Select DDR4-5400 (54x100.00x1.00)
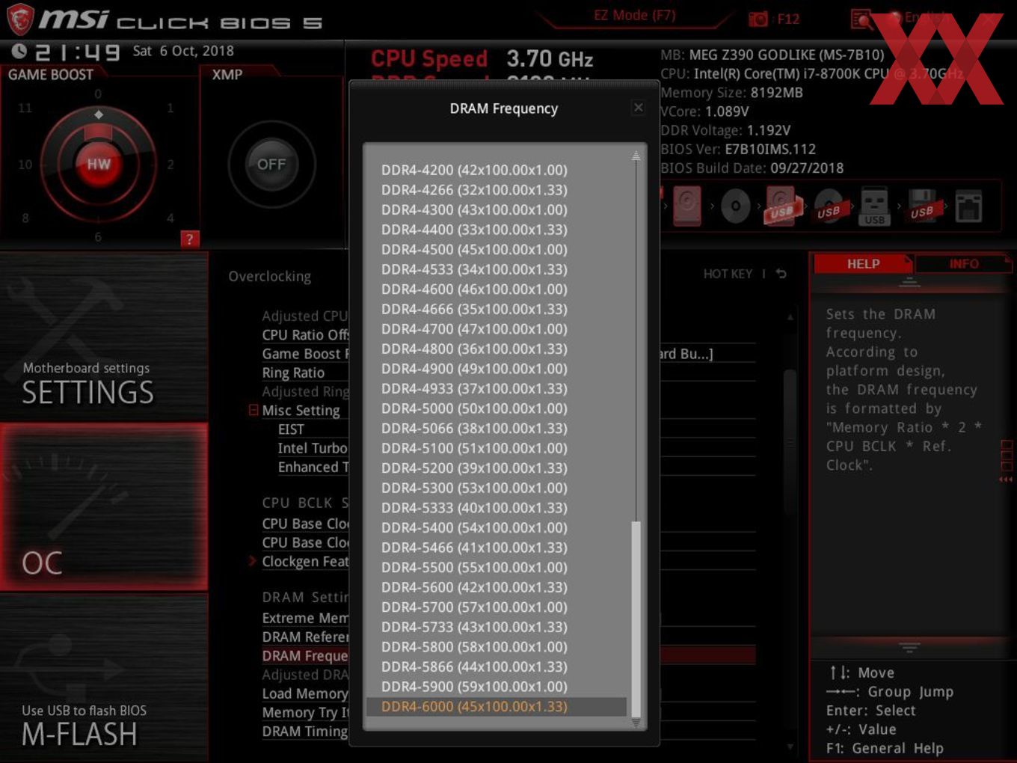 click(496, 527)
